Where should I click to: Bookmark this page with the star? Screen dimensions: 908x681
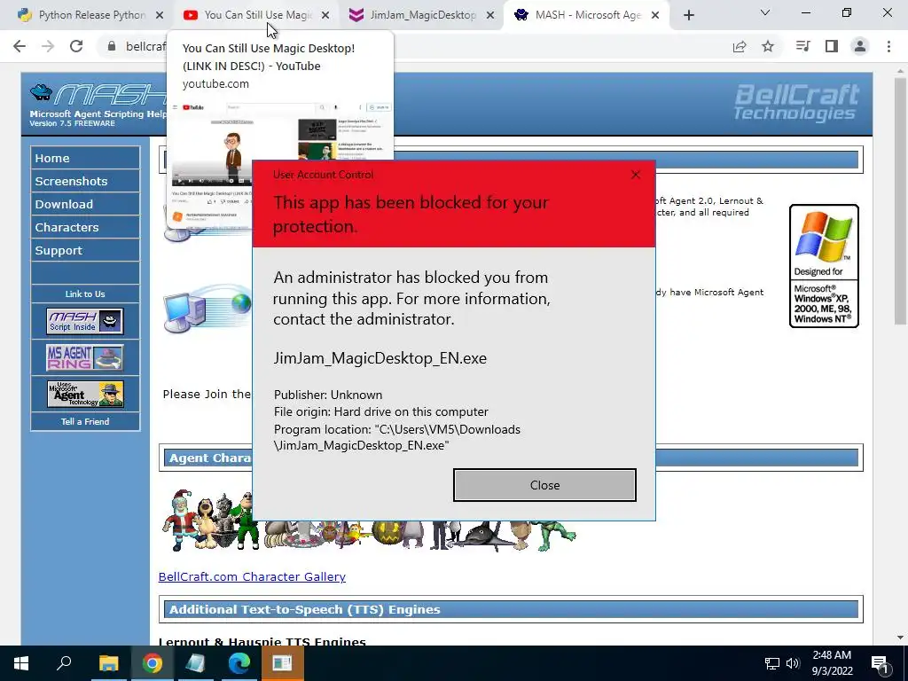pyautogui.click(x=768, y=46)
